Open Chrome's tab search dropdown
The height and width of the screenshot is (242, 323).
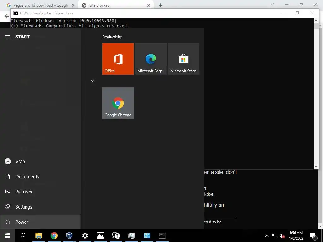[x=272, y=4]
